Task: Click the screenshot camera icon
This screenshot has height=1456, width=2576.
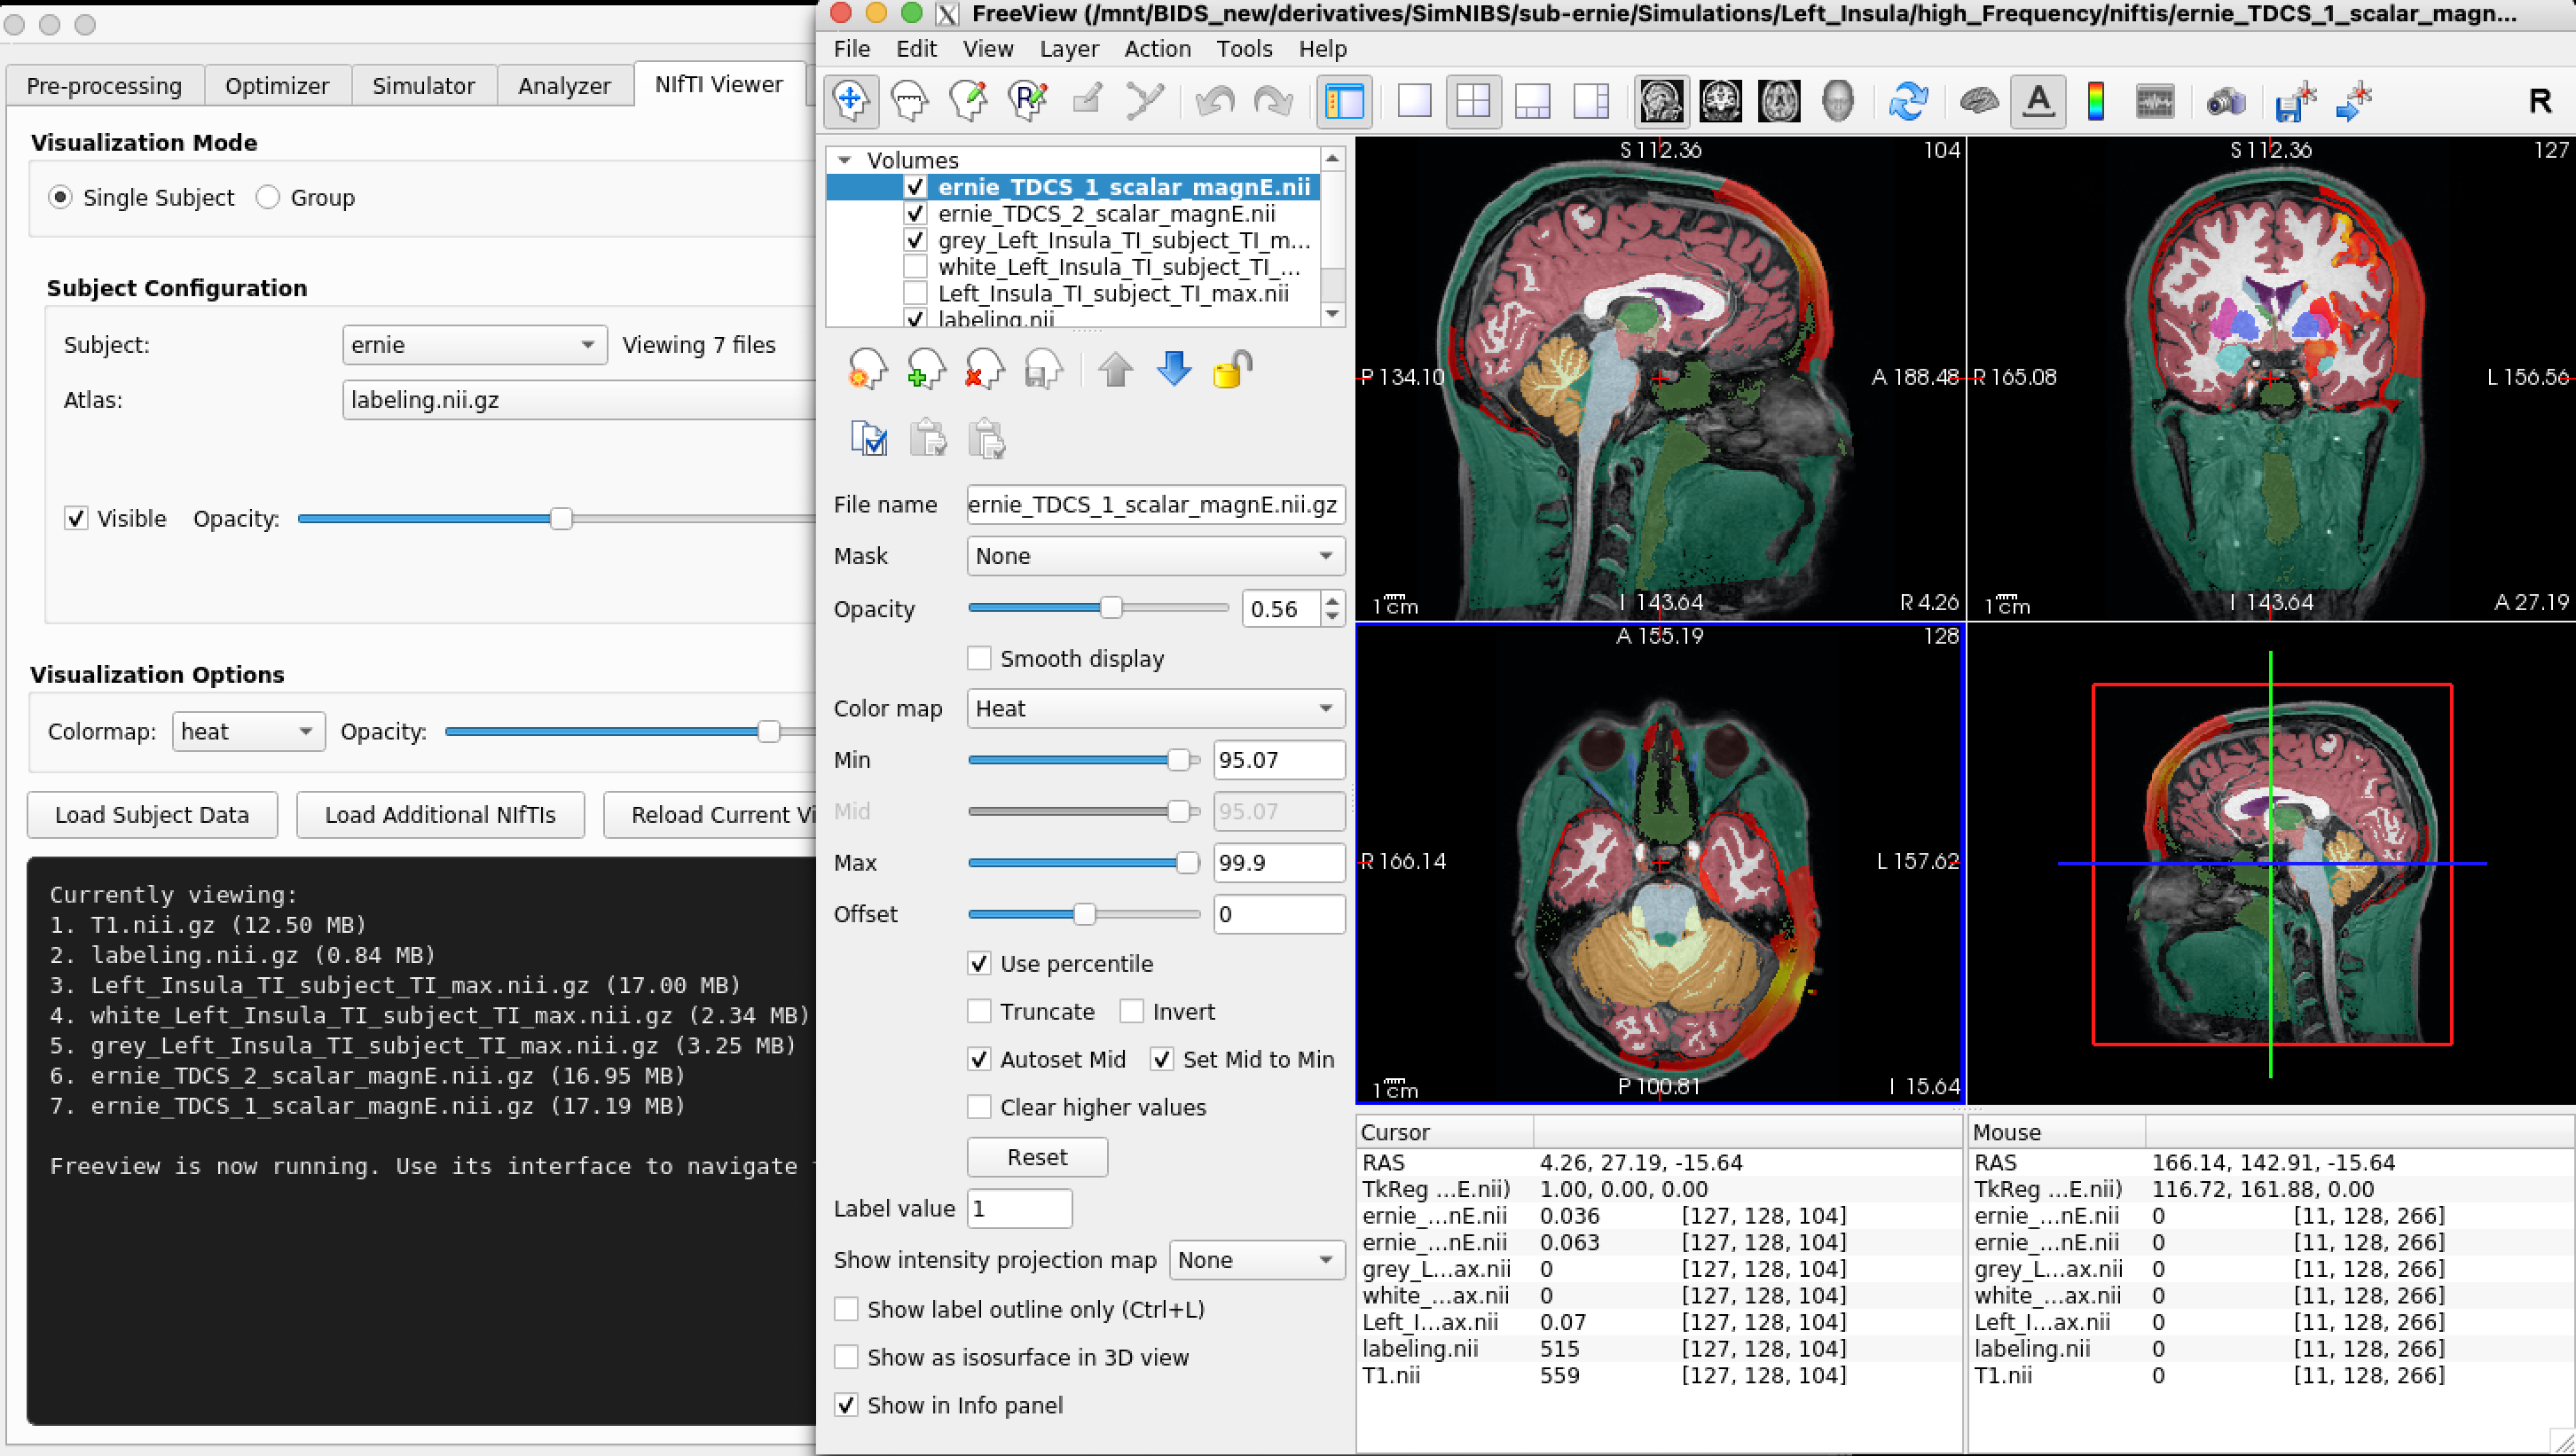Action: pos(2225,101)
